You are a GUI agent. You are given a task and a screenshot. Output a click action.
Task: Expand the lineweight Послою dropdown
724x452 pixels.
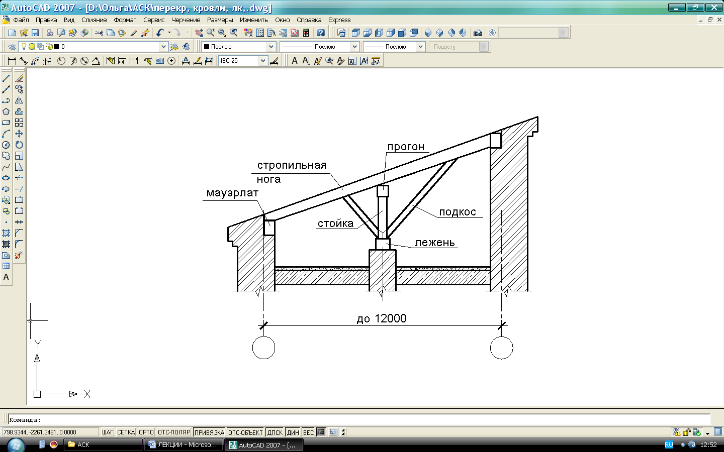pos(420,47)
